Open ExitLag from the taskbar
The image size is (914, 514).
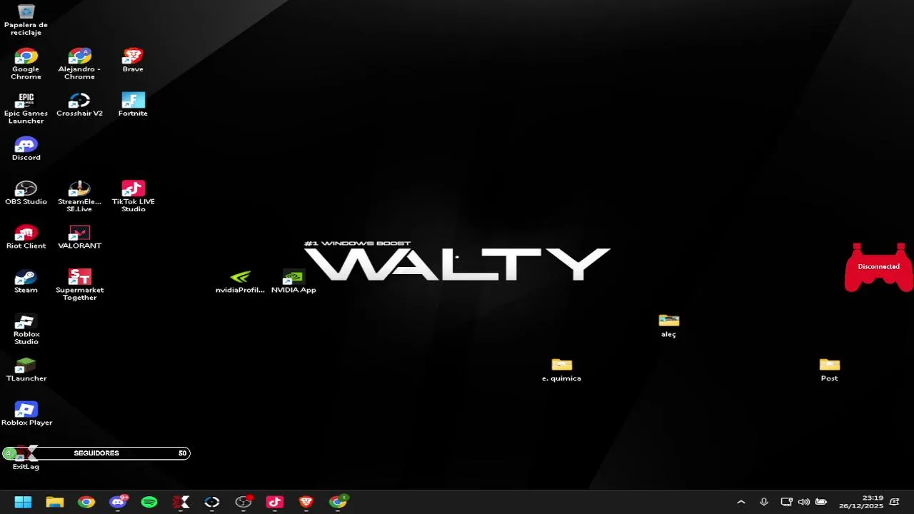(181, 502)
